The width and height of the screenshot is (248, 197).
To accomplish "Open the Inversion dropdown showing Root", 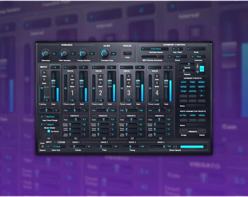I will pyautogui.click(x=198, y=57).
